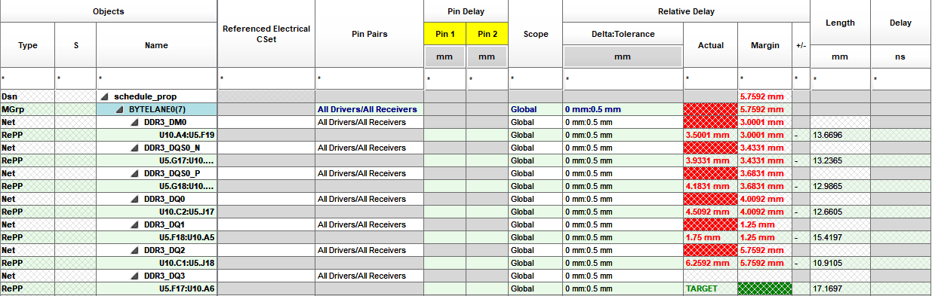Viewport: 932px width, 296px height.
Task: Click the Delta:Tolerance column header
Action: (623, 34)
